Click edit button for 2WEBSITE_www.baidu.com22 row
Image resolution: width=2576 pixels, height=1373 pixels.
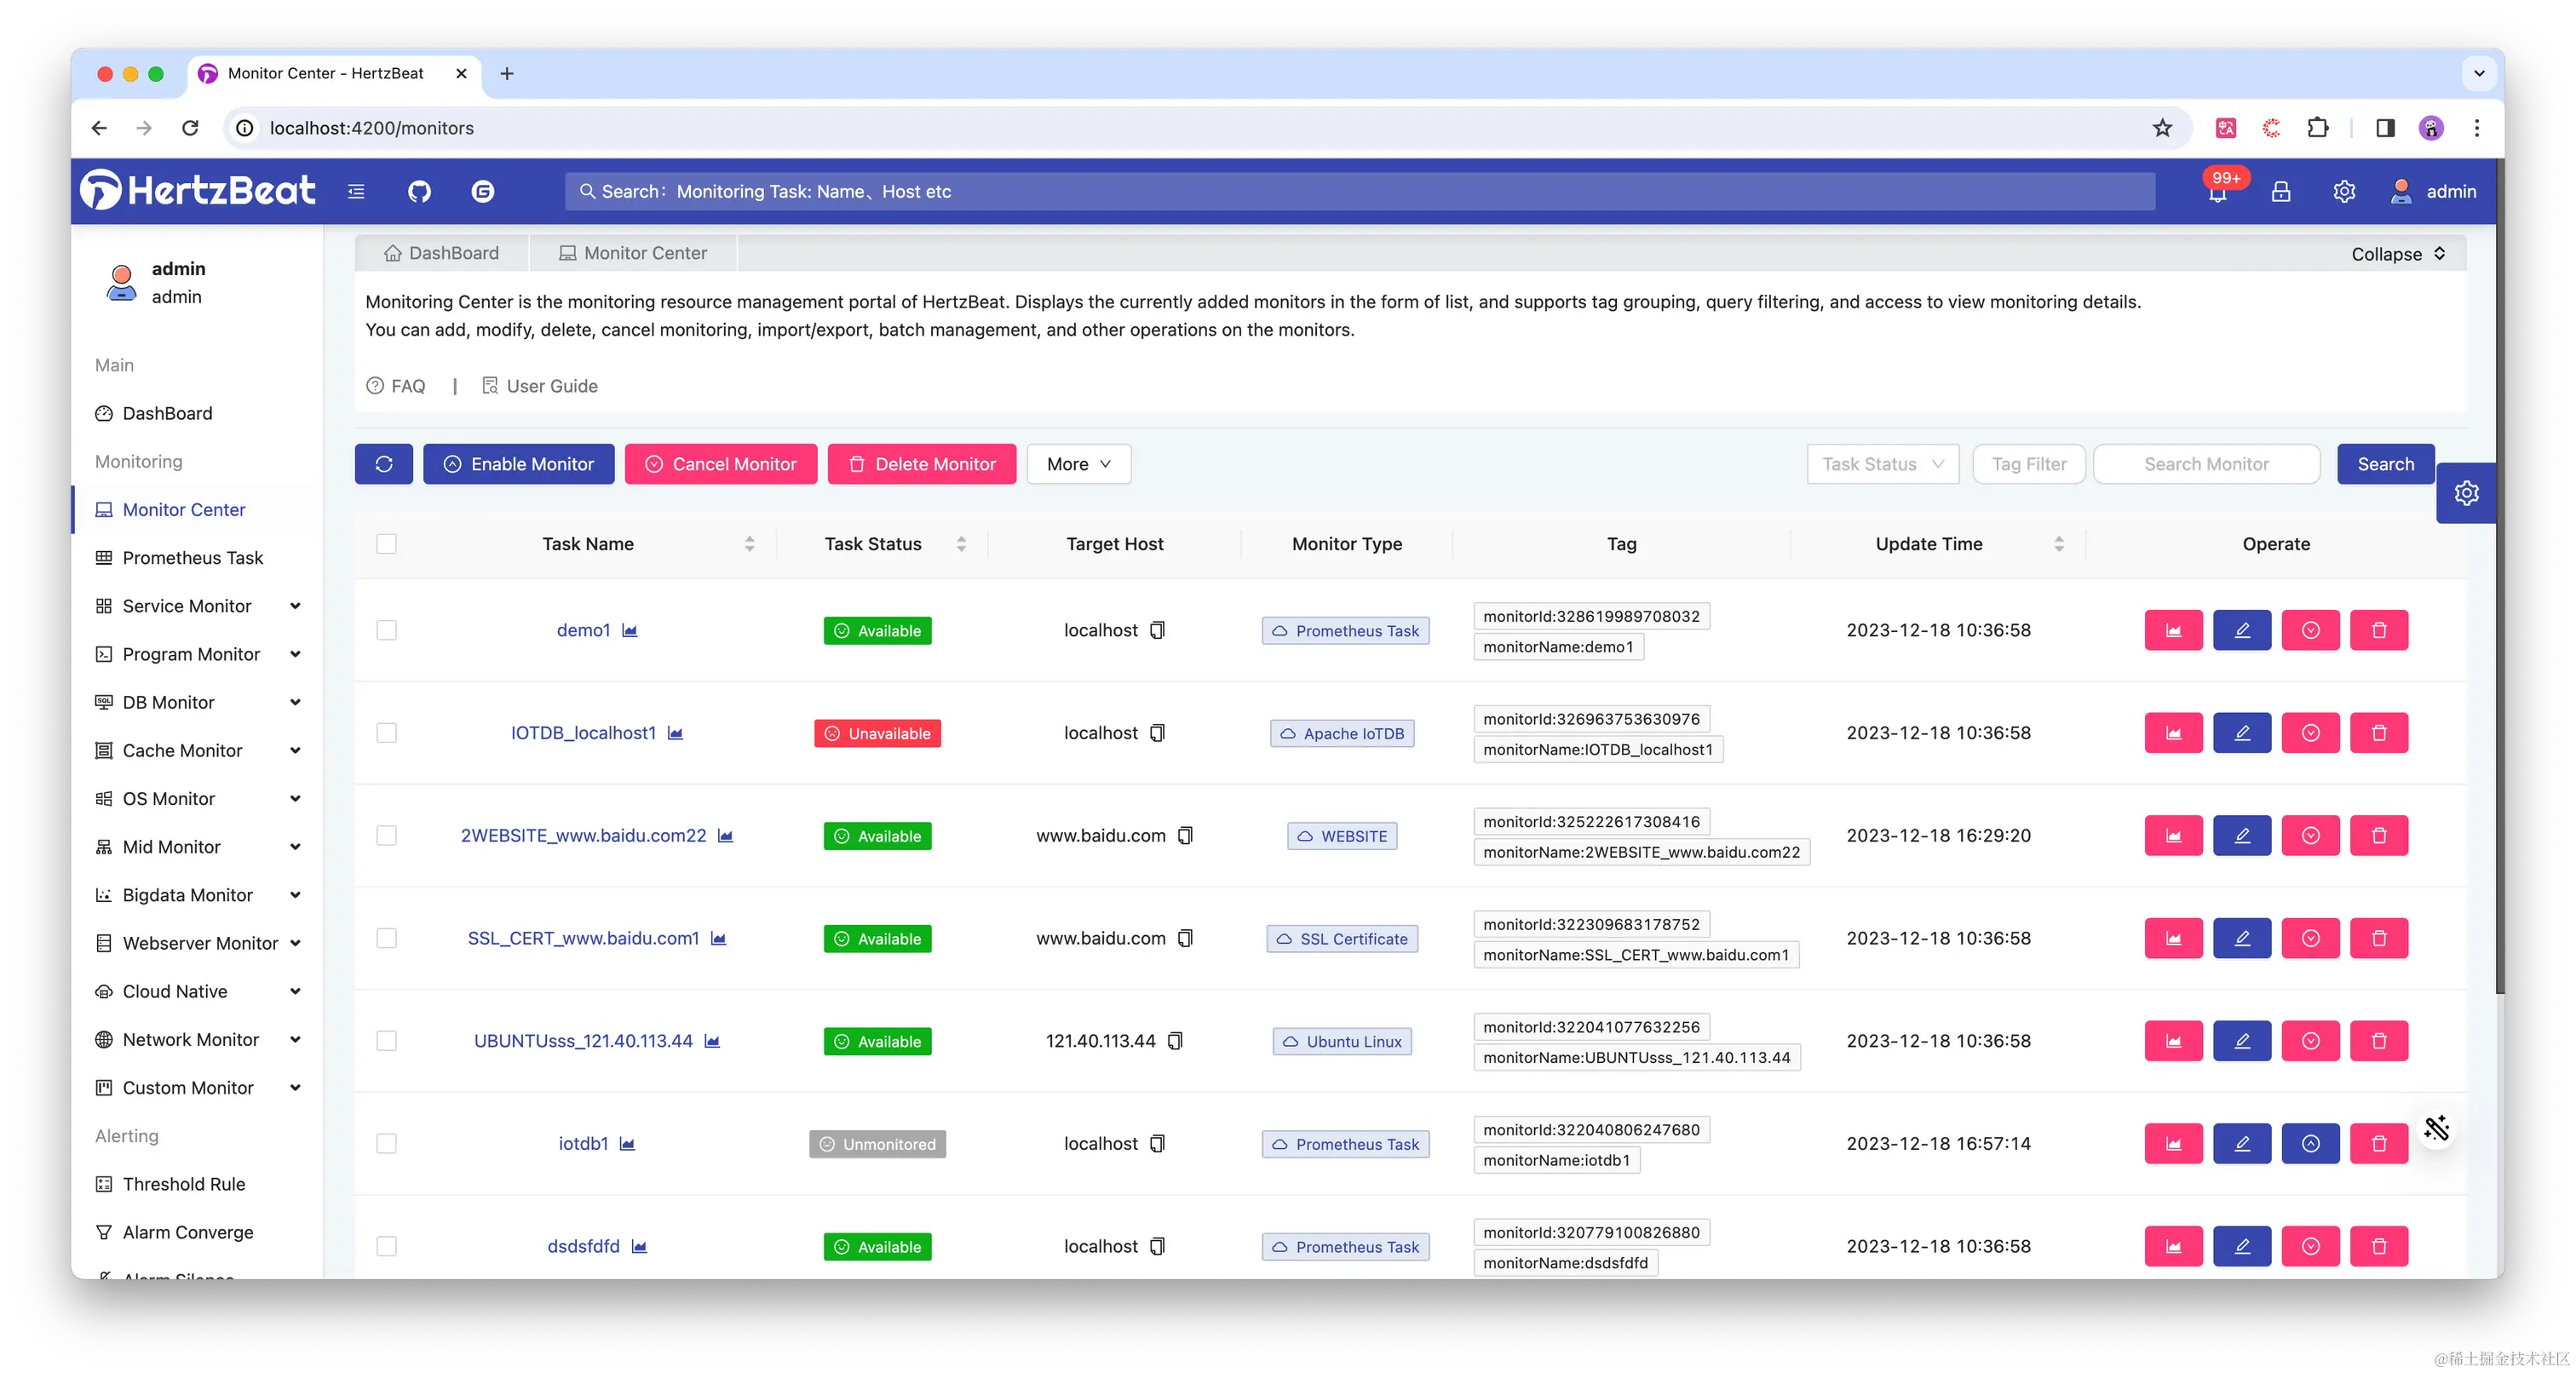click(2242, 835)
